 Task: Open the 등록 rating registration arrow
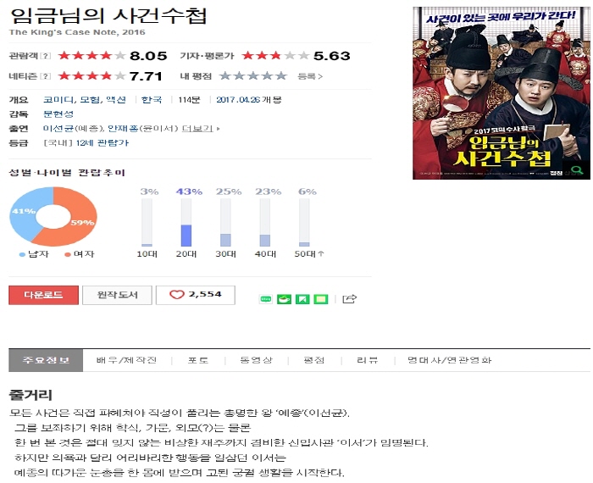click(310, 76)
